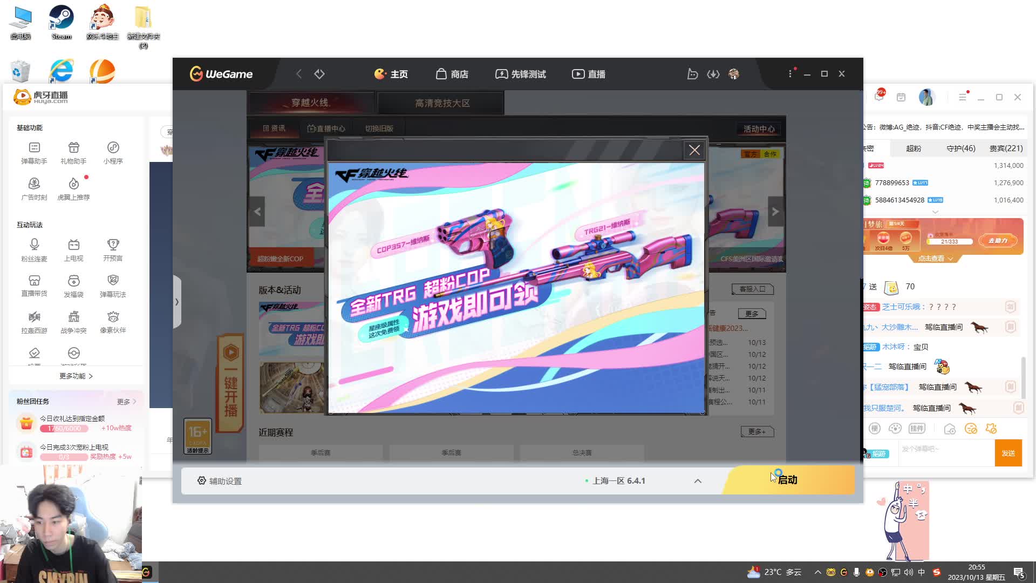Screen dimensions: 1036x583
Task: Open Steam desktop shortcut
Action: 62,23
